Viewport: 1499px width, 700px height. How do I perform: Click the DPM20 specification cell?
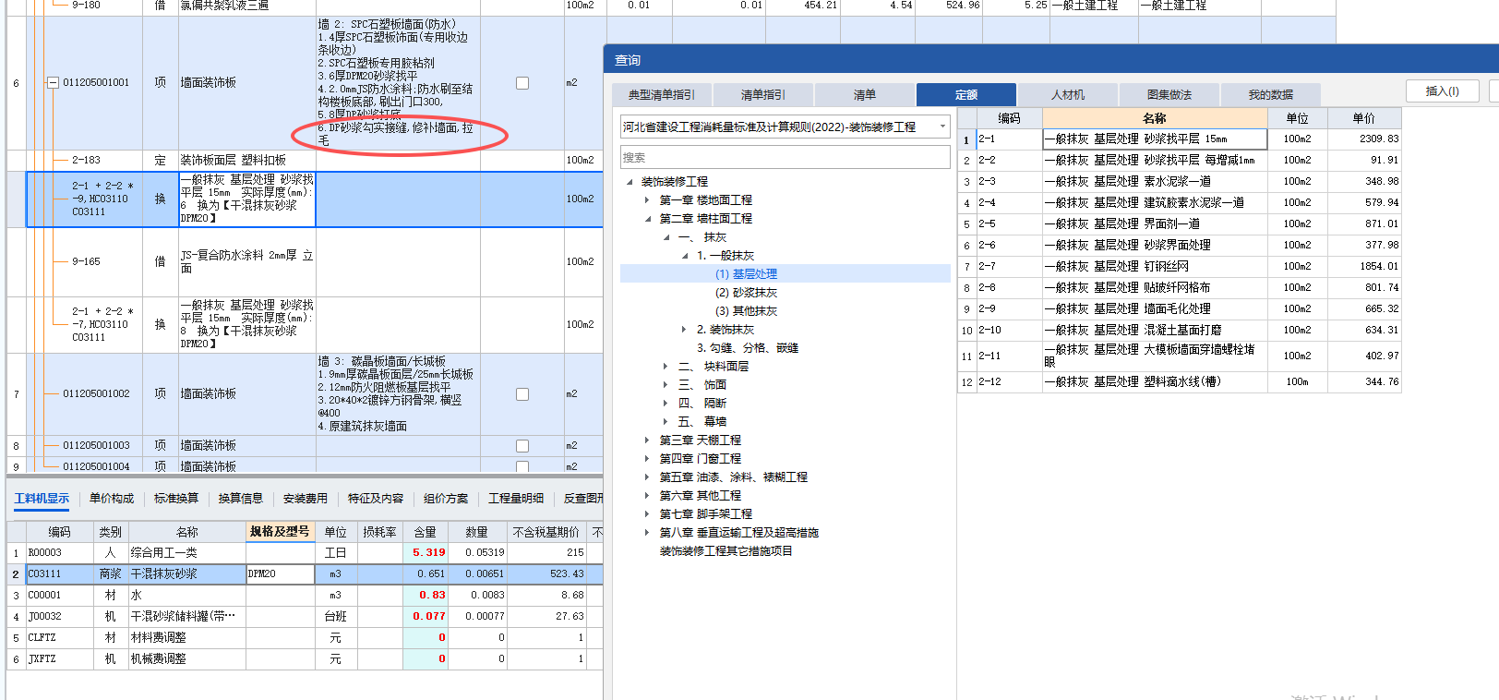click(x=281, y=574)
